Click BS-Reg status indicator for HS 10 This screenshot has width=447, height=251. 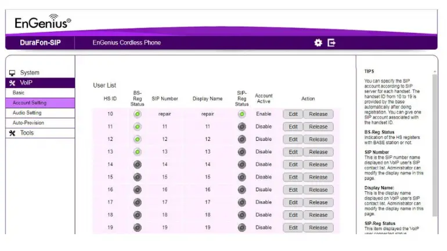[138, 114]
